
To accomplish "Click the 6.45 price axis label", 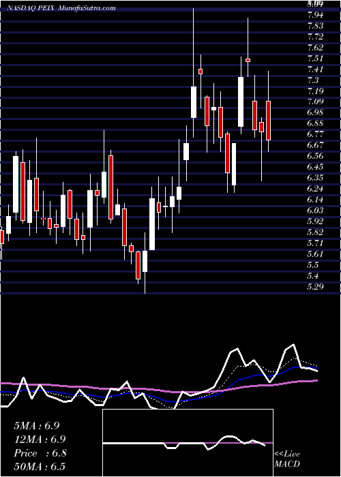I will click(x=315, y=168).
